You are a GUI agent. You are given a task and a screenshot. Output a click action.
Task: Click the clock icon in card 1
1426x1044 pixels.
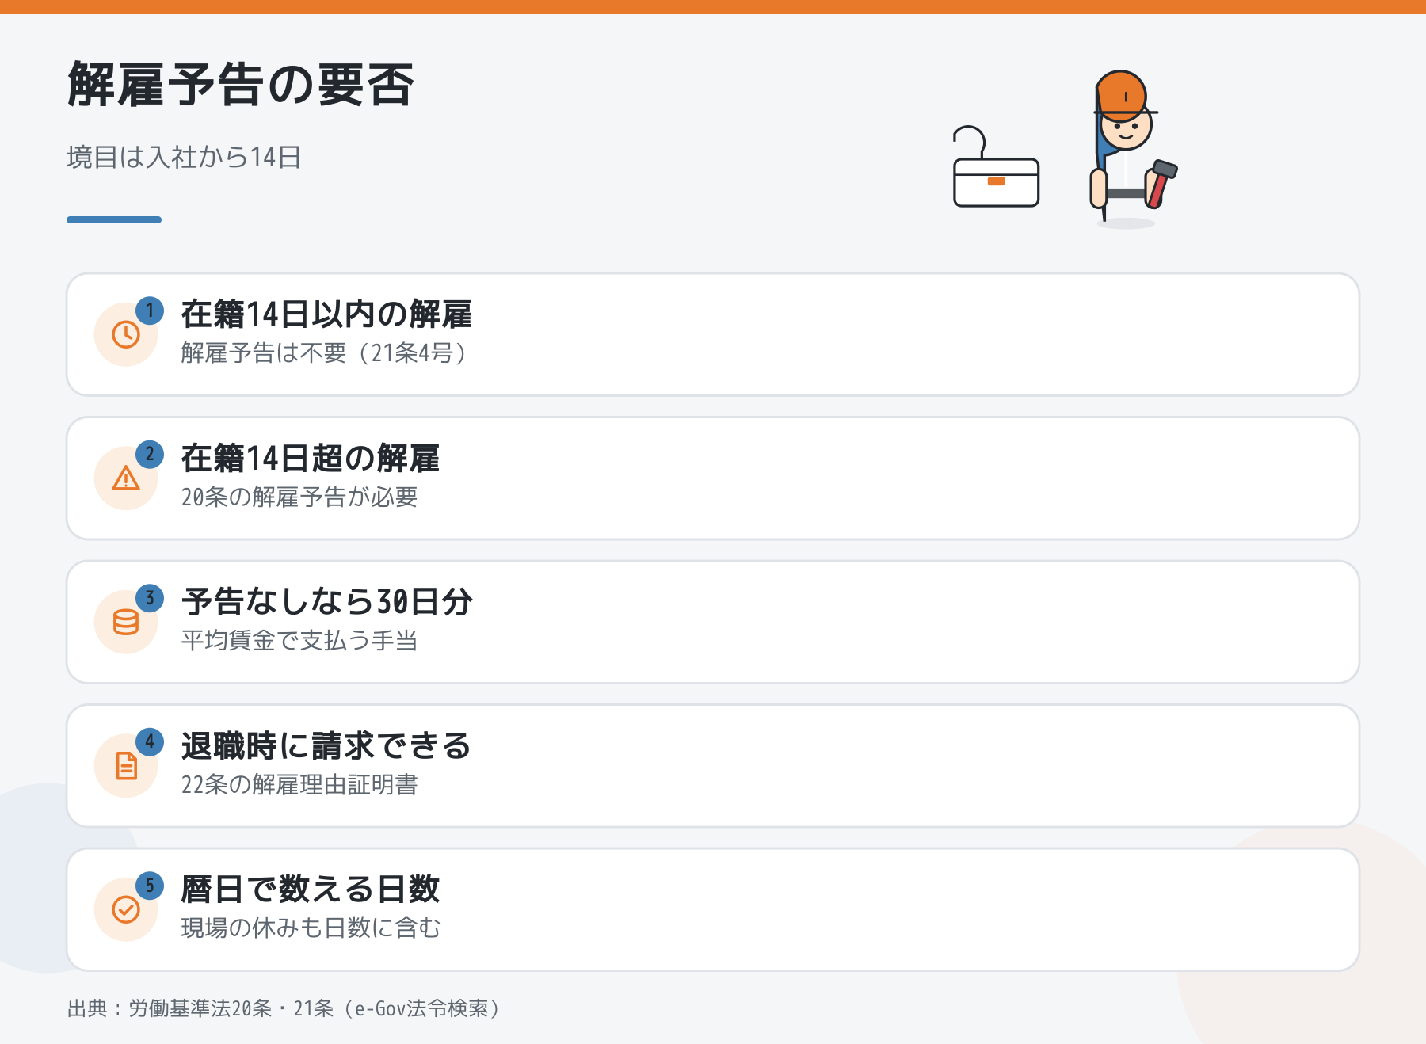tap(126, 334)
